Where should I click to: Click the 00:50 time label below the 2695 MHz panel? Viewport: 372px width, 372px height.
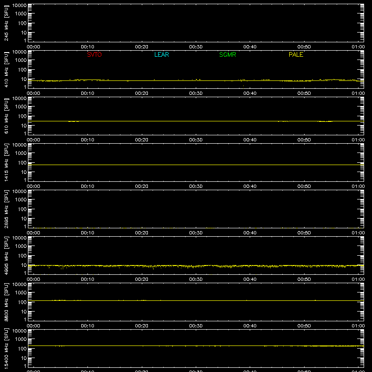tap(304, 233)
